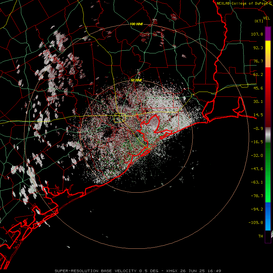Click the purple segment of the color bar
The width and height of the screenshot is (273, 273).
[268, 34]
